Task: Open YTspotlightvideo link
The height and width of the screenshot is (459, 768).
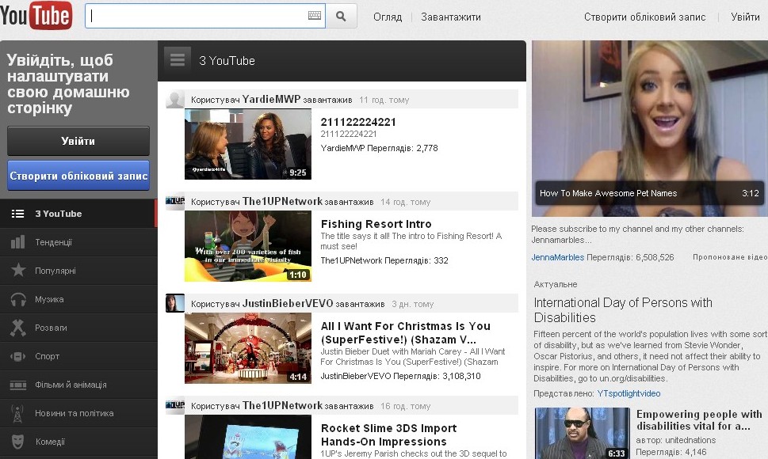Action: click(629, 393)
